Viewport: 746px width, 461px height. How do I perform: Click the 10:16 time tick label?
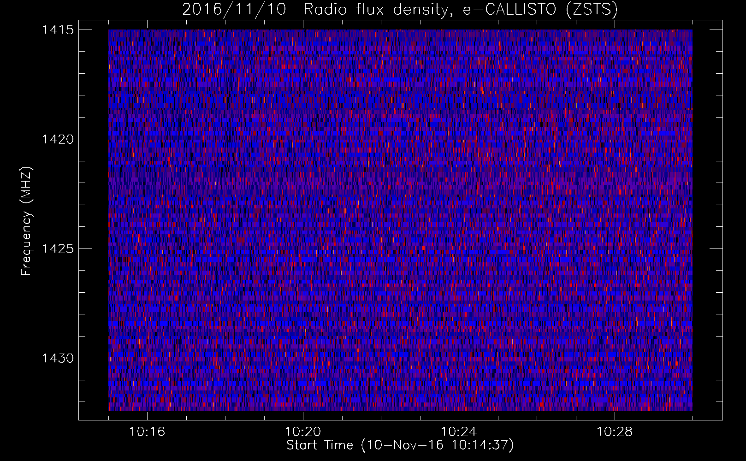point(147,432)
